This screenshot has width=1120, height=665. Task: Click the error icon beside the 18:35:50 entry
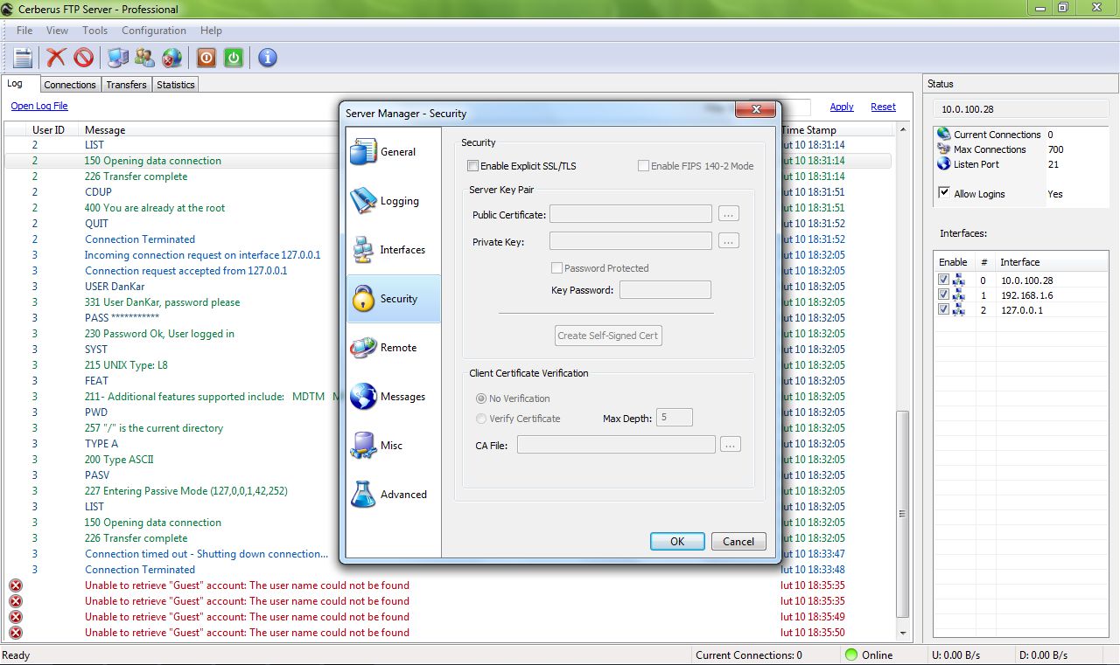pyautogui.click(x=16, y=633)
